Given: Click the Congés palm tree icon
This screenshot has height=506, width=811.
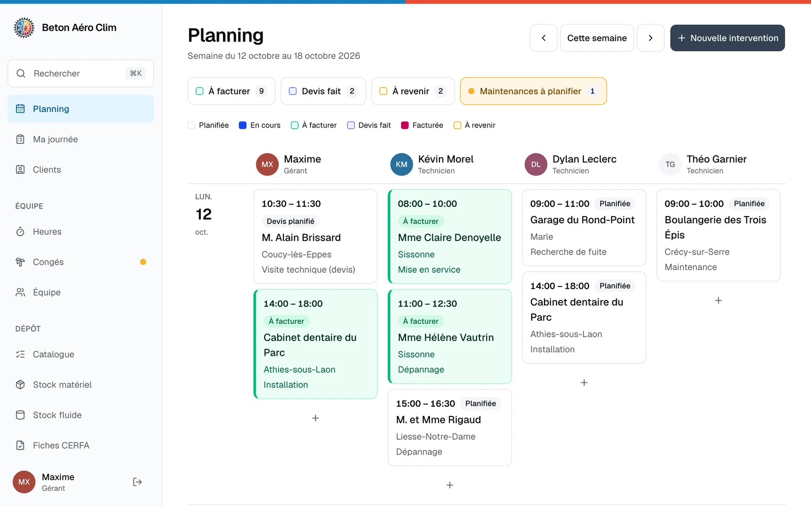Looking at the screenshot, I should pos(20,262).
